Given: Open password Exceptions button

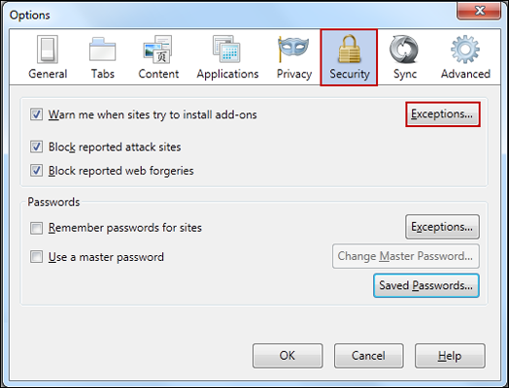Looking at the screenshot, I should point(442,227).
